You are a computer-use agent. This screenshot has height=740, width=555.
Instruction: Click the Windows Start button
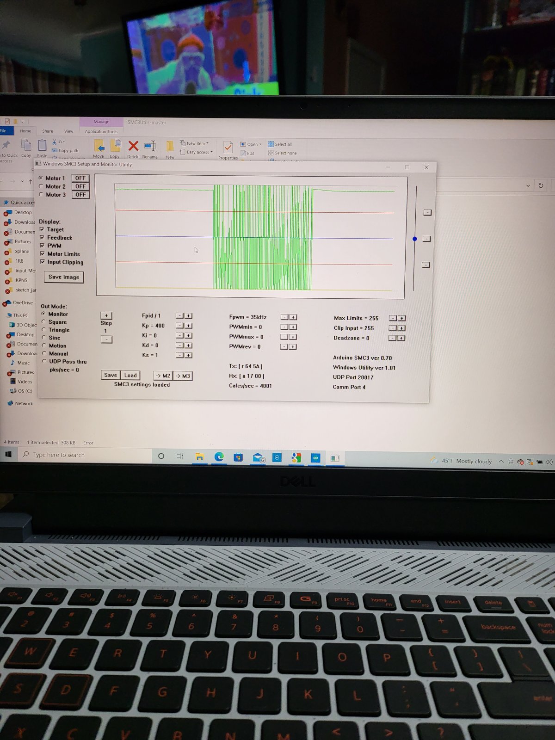tap(8, 455)
